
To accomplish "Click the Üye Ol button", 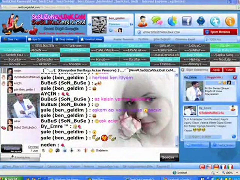I will [x=39, y=39].
